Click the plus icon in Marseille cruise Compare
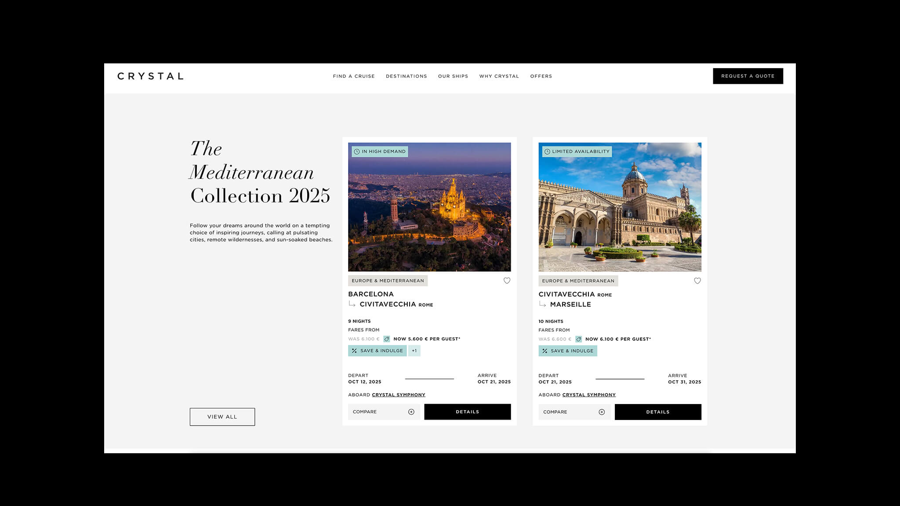Image resolution: width=900 pixels, height=506 pixels. coord(602,412)
